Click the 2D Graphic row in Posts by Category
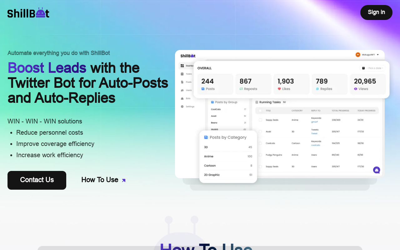Viewport: 400px width, 250px height. 228,175
